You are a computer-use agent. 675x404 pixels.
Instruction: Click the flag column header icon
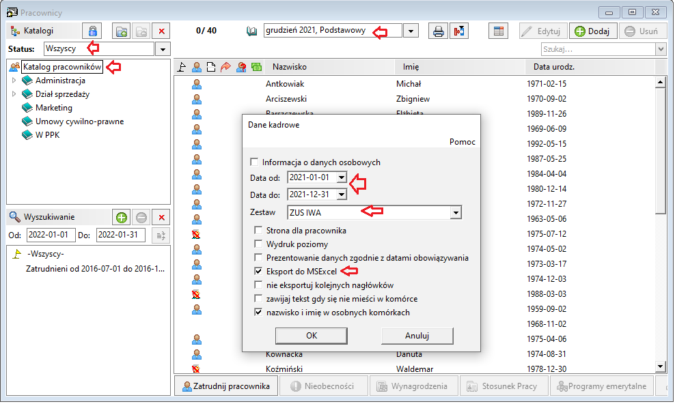pyautogui.click(x=182, y=67)
